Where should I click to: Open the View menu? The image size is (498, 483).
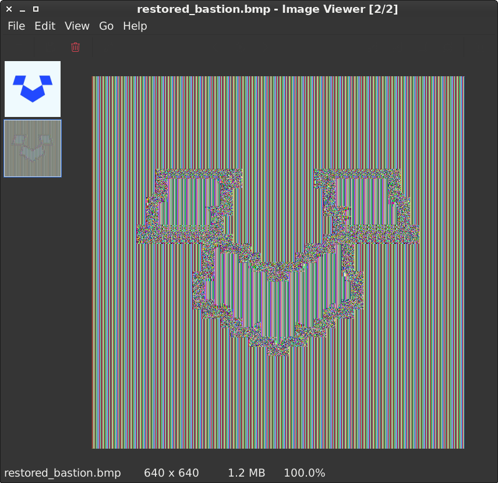click(x=77, y=26)
